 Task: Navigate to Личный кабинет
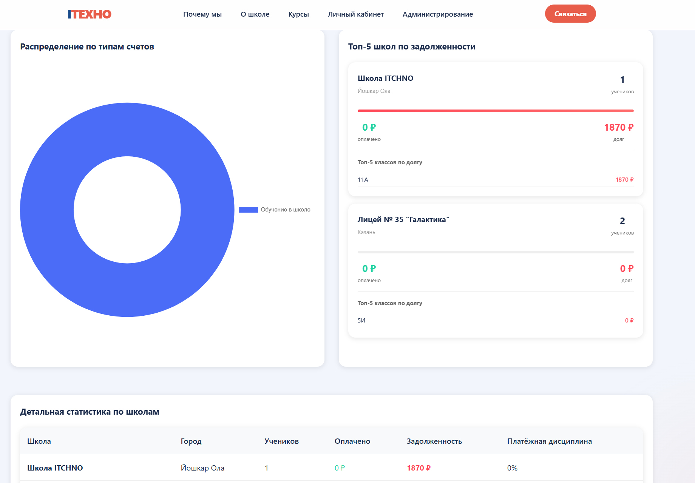coord(356,14)
